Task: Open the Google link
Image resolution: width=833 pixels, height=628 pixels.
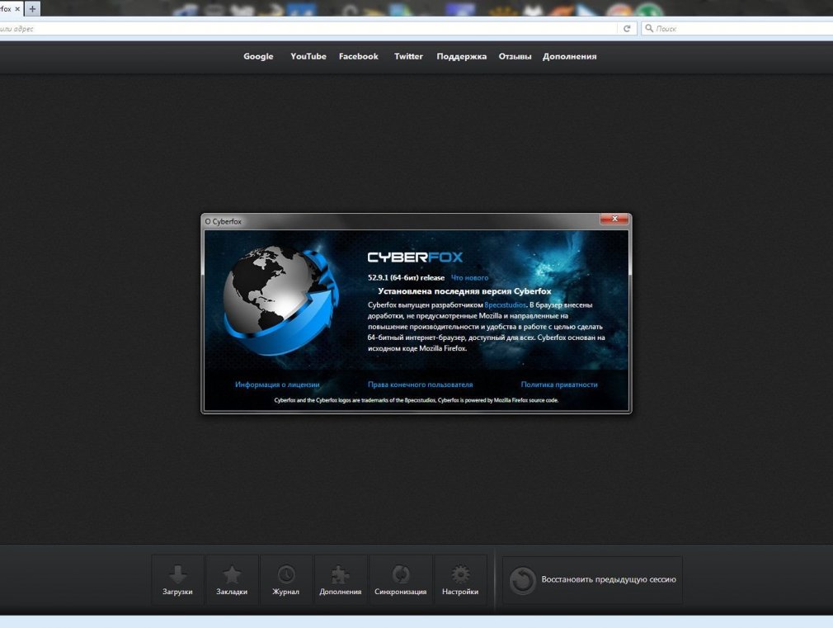Action: 258,56
